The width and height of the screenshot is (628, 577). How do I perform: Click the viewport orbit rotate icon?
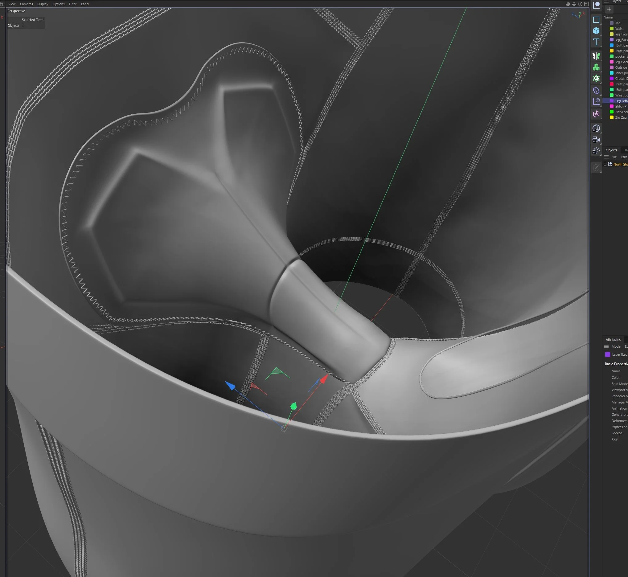coord(580,4)
